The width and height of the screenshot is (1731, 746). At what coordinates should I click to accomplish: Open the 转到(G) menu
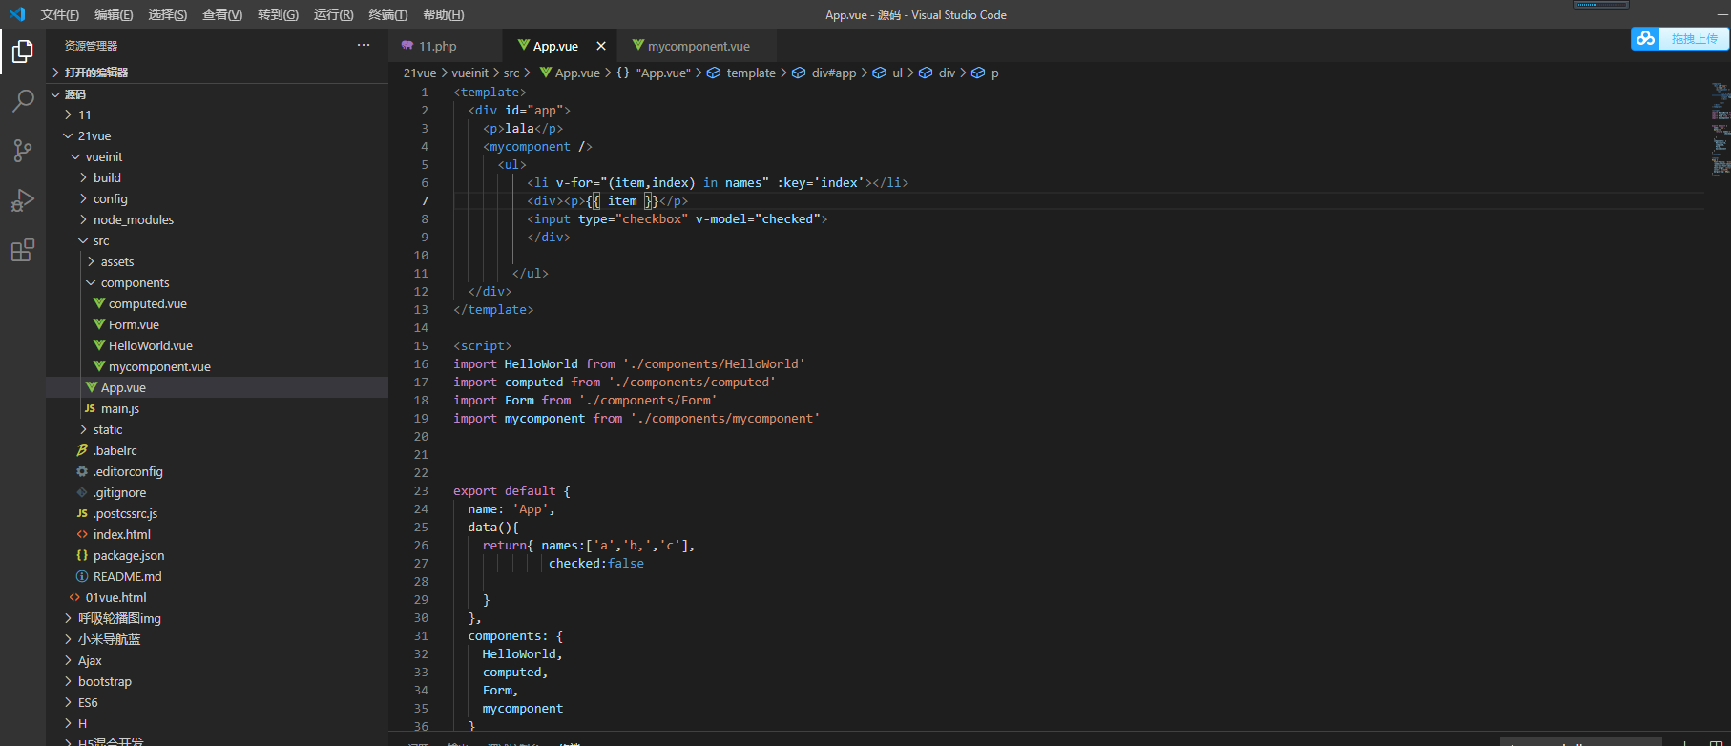point(278,14)
